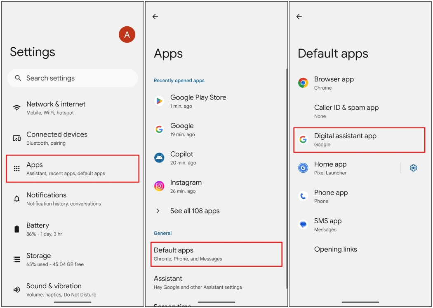
Task: Expand the Opening links section
Action: pyautogui.click(x=337, y=249)
